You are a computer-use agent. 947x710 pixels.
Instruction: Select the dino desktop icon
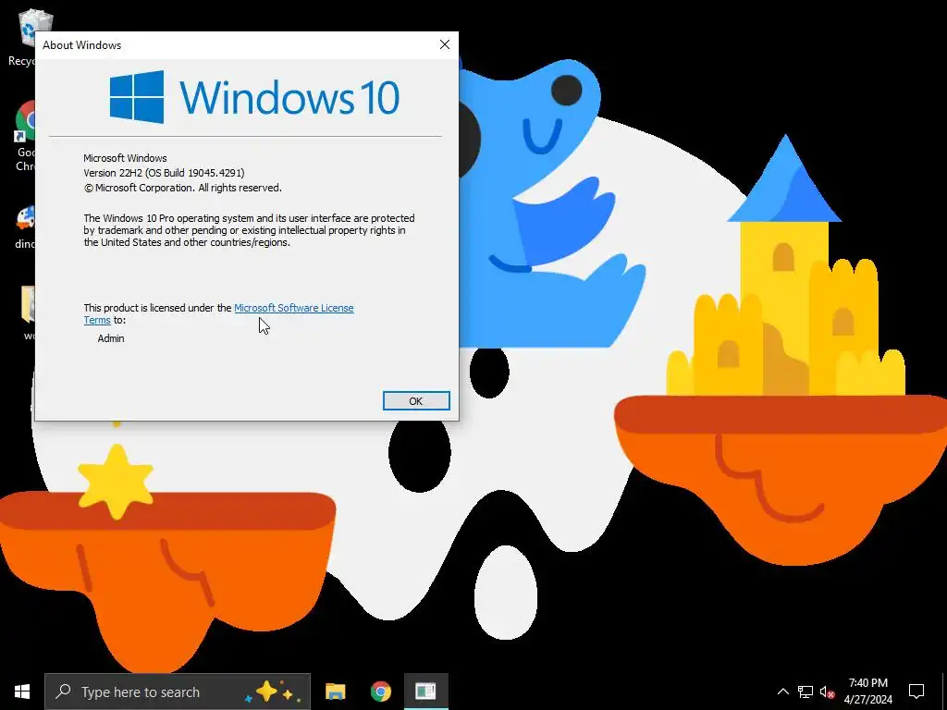click(x=25, y=226)
